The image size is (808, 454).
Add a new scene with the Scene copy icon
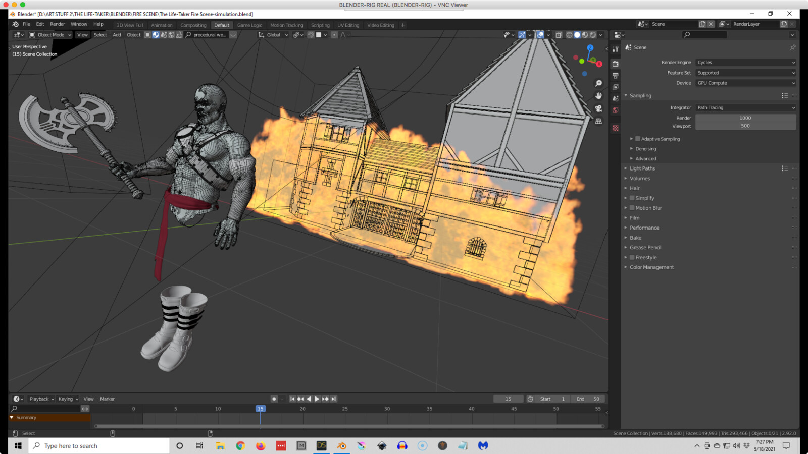tap(702, 24)
